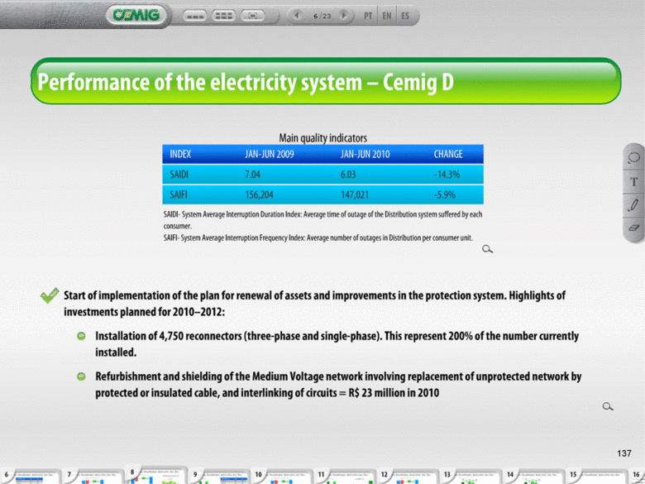Click the value 6.03 in the table
This screenshot has height=484, width=645.
(348, 175)
